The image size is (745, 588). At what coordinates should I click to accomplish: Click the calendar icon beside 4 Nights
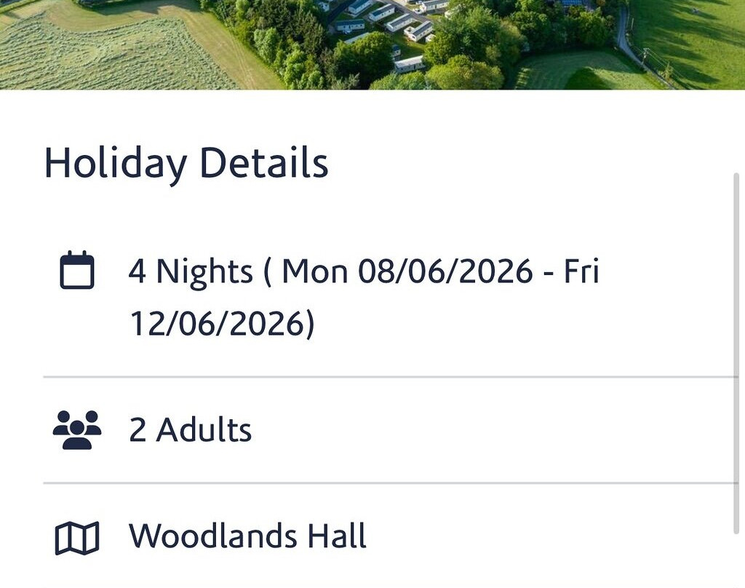click(x=77, y=270)
